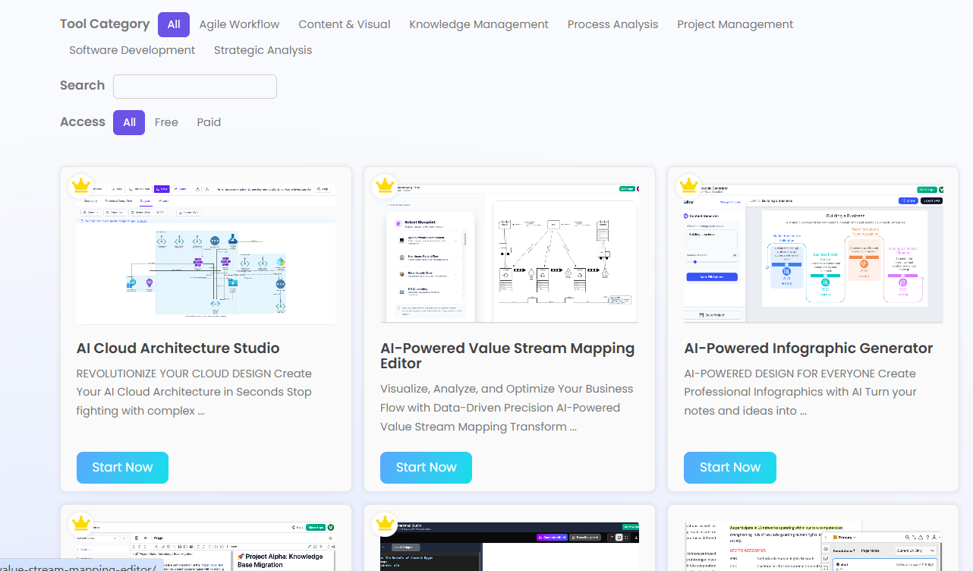
Task: Click crown icon on dark code studio card
Action: 385,523
